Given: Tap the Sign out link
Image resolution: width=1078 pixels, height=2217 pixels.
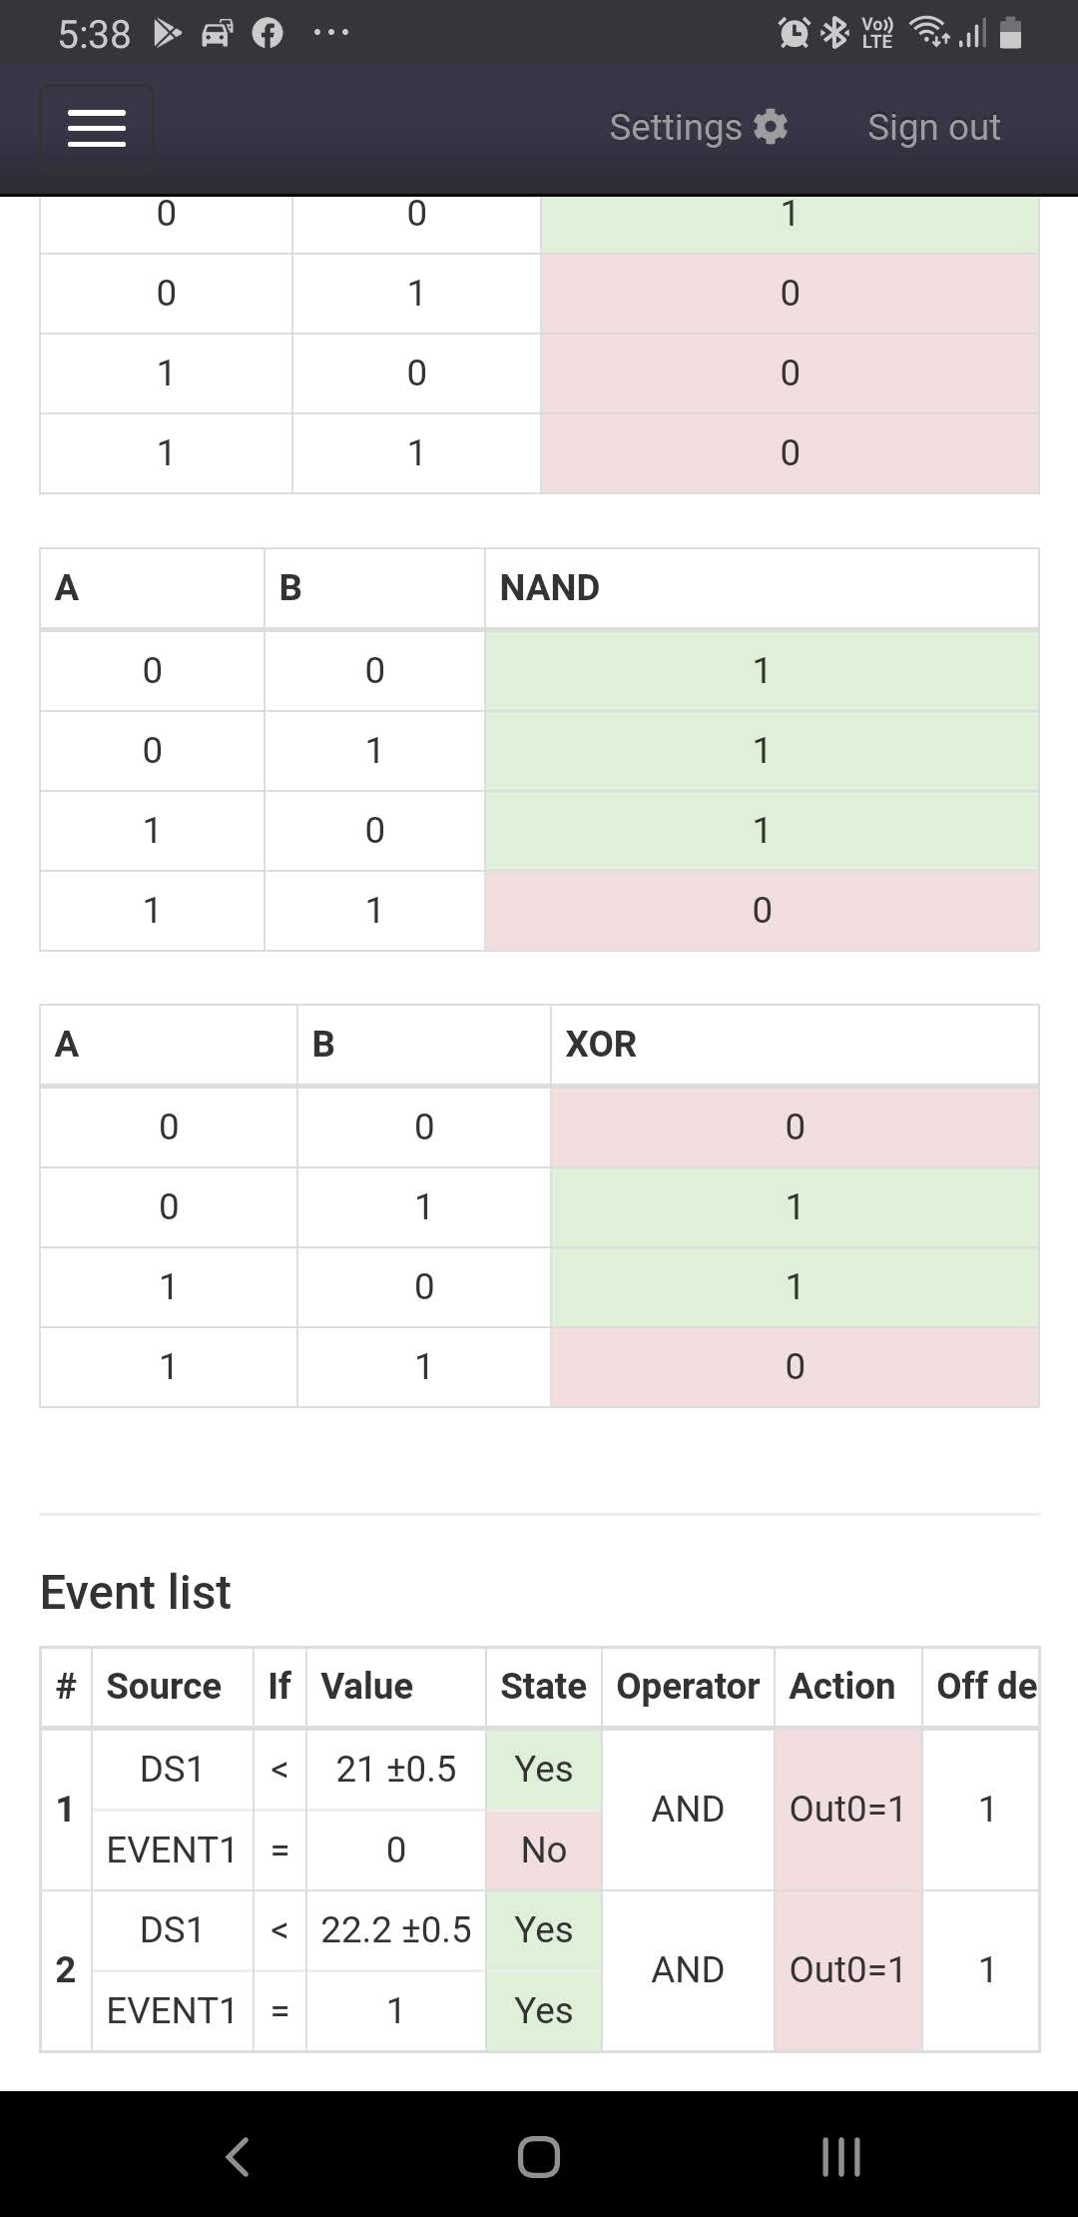Looking at the screenshot, I should 933,127.
